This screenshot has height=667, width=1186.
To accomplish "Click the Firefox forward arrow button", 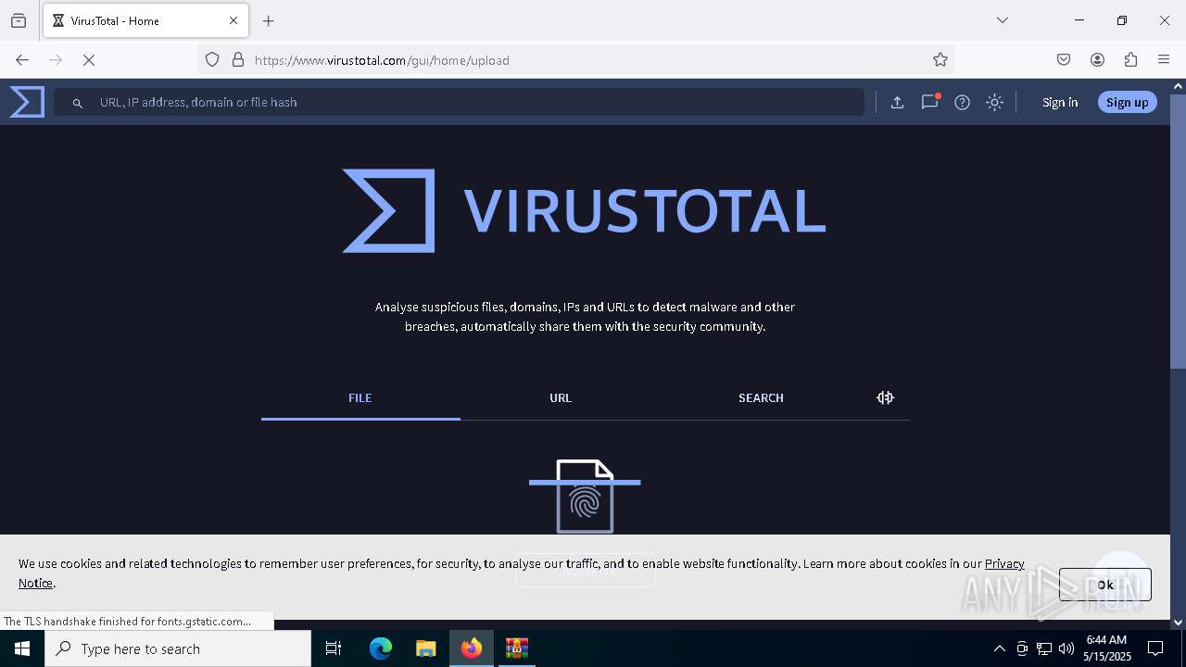I will [x=56, y=60].
